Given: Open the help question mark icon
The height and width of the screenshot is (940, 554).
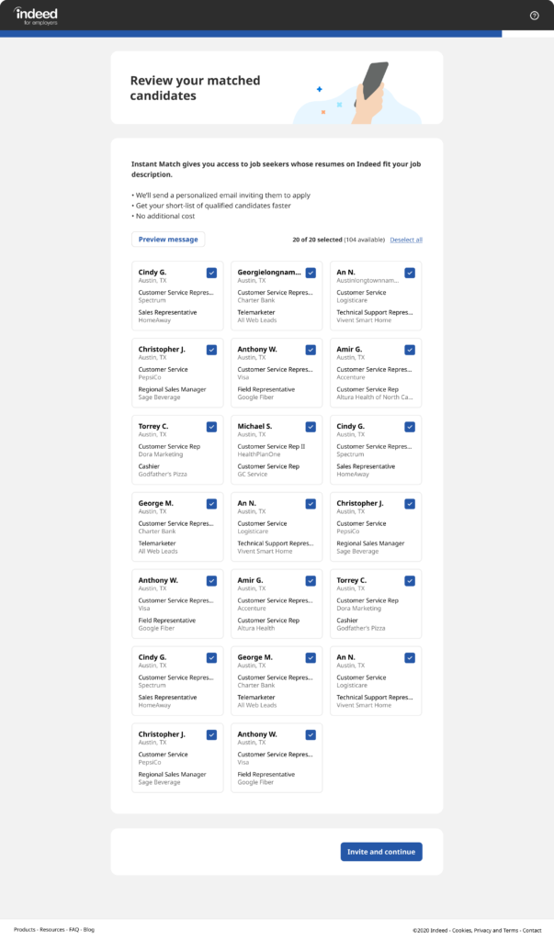Looking at the screenshot, I should 534,16.
